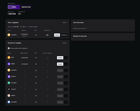Viewport: 140px width, 111px height.
Task: Click disabled Supply button for WBTC
Action: pos(60,96)
